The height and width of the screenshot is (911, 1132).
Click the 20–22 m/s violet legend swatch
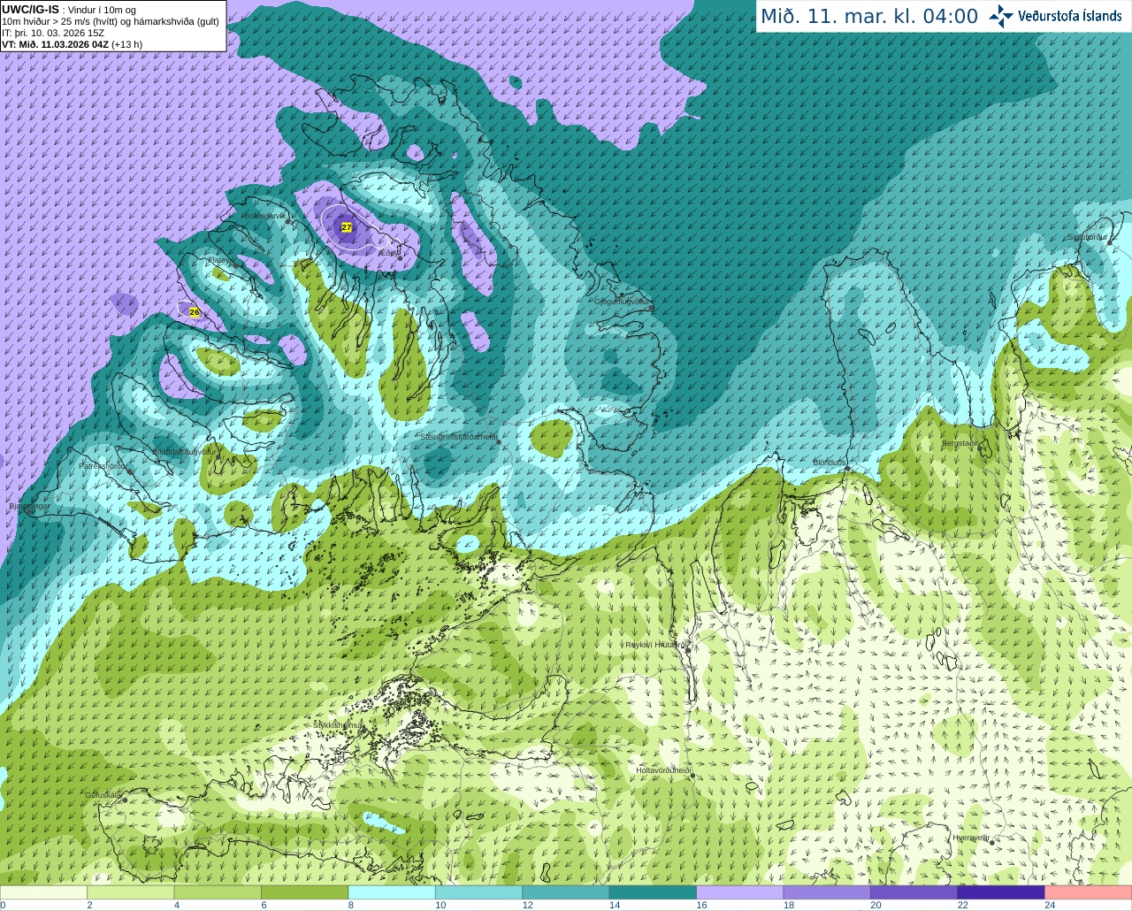pos(914,892)
